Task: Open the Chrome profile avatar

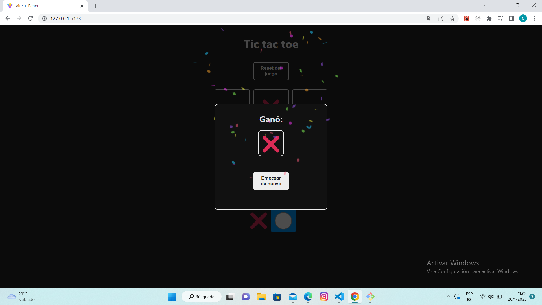Action: point(523,18)
